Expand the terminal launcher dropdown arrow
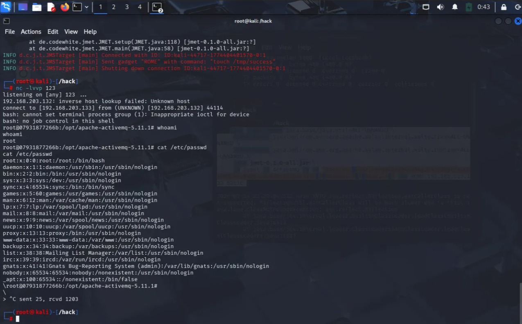 coord(86,7)
